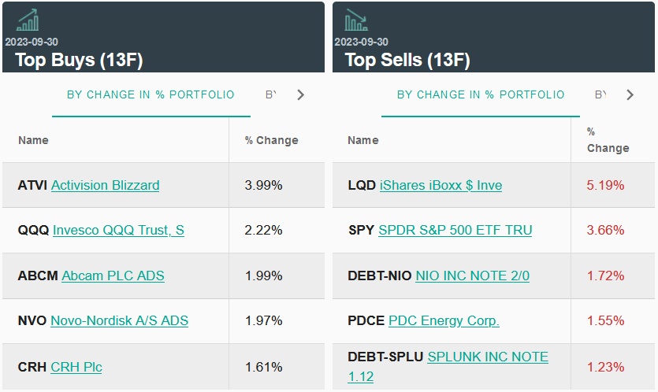Click the SPDR S&P 500 ETF link
The width and height of the screenshot is (658, 392).
[455, 230]
